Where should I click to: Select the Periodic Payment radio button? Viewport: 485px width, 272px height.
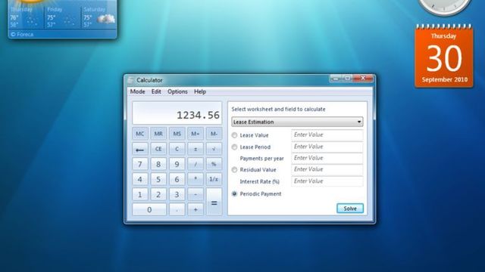pyautogui.click(x=234, y=193)
